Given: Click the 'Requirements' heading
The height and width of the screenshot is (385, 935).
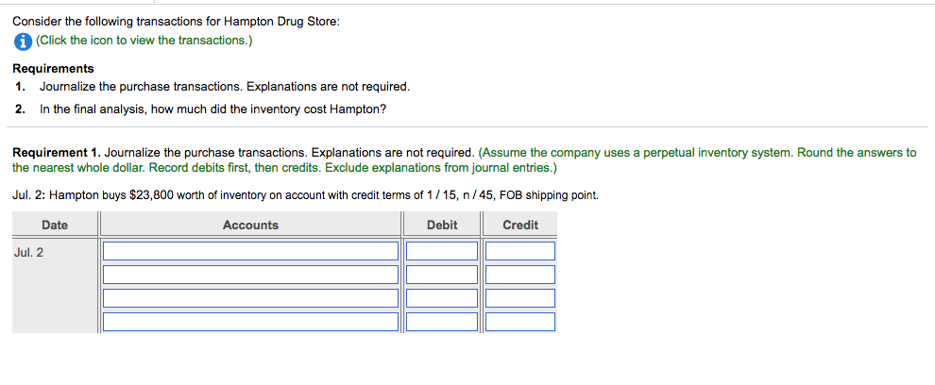Looking at the screenshot, I should (53, 69).
